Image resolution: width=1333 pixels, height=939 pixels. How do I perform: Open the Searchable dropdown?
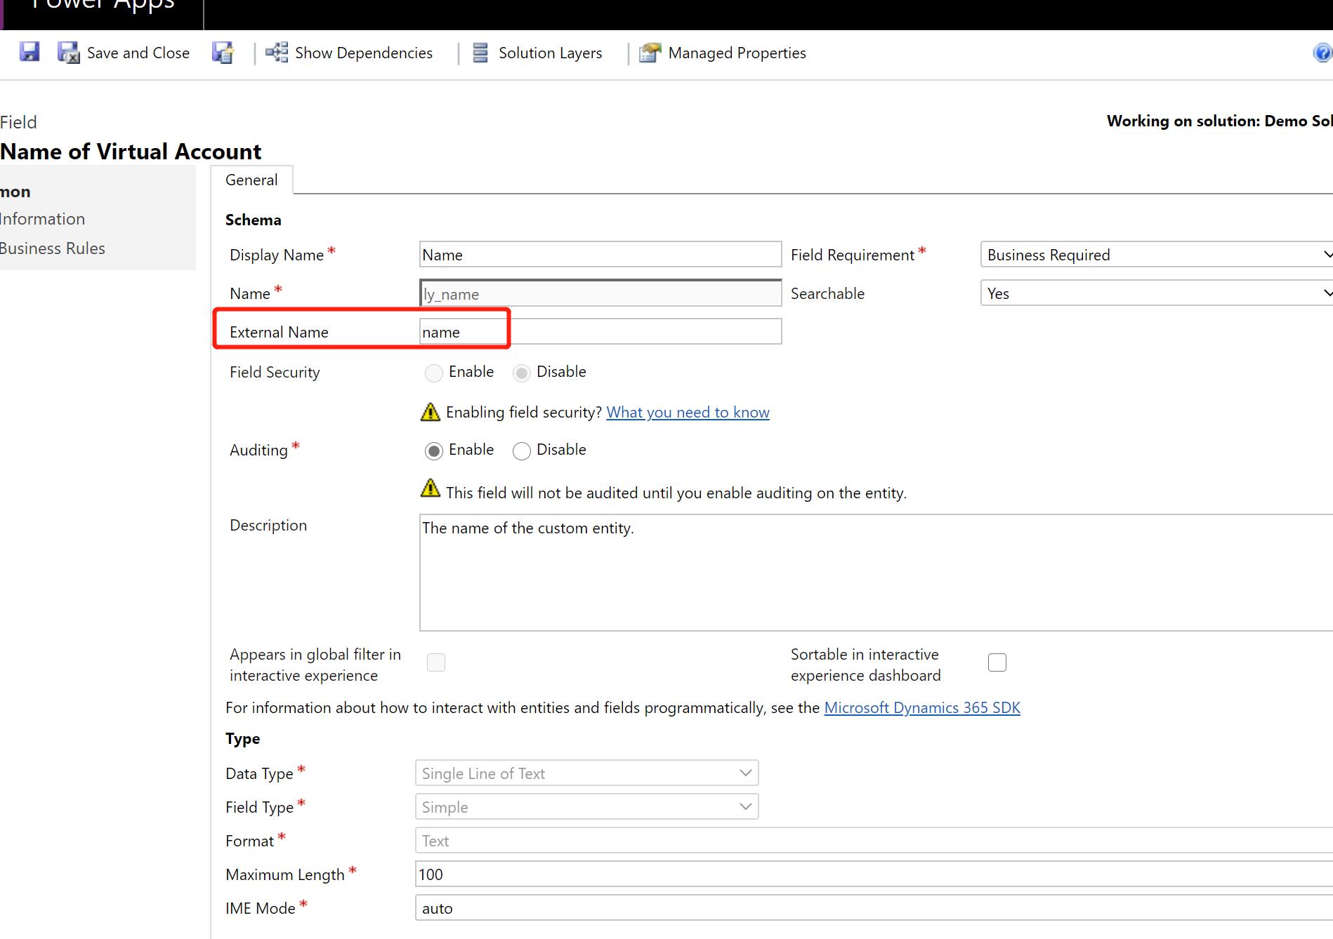tap(1157, 293)
